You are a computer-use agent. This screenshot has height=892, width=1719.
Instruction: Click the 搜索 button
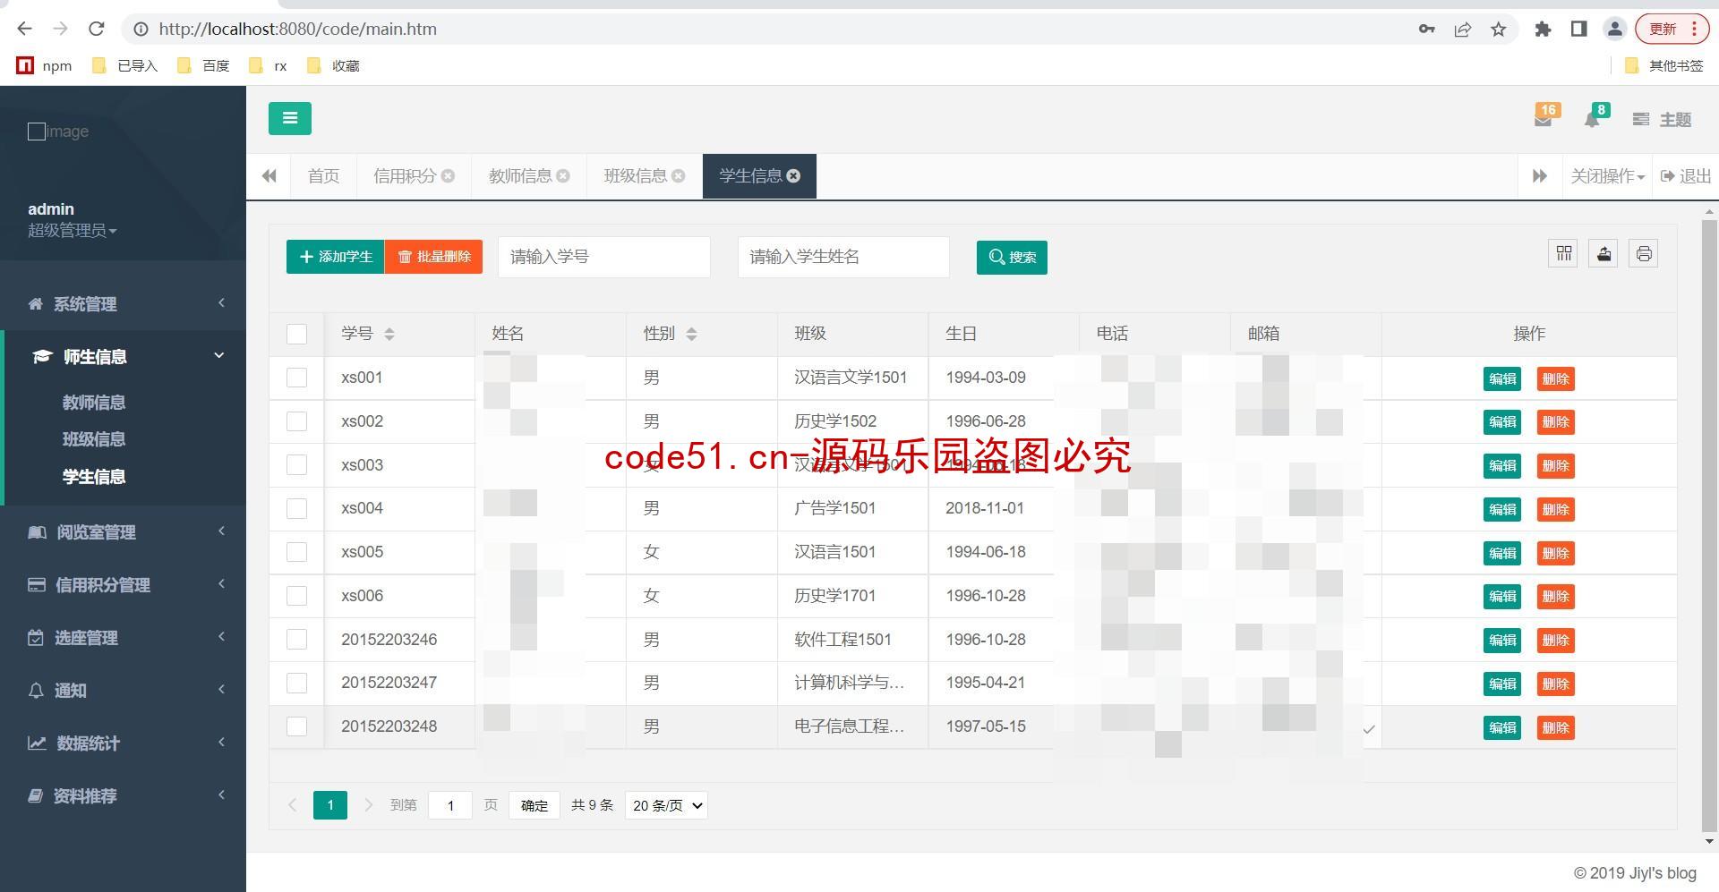tap(1012, 258)
